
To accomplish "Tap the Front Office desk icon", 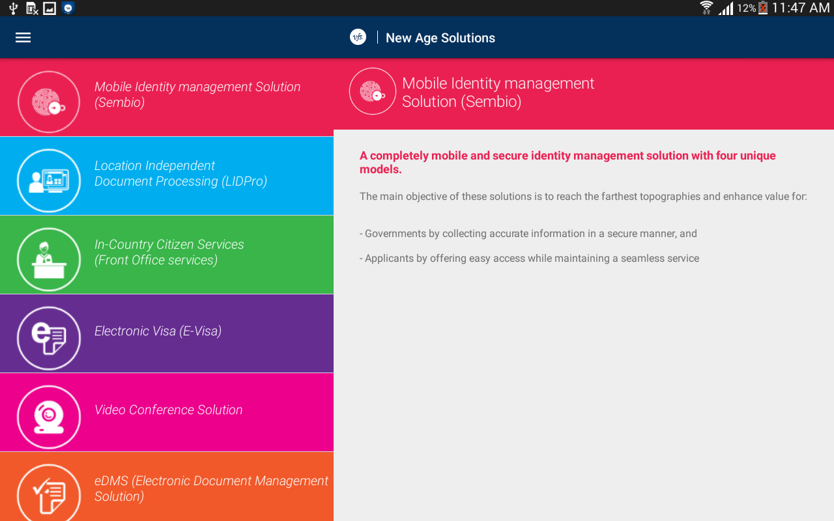I will [x=49, y=260].
